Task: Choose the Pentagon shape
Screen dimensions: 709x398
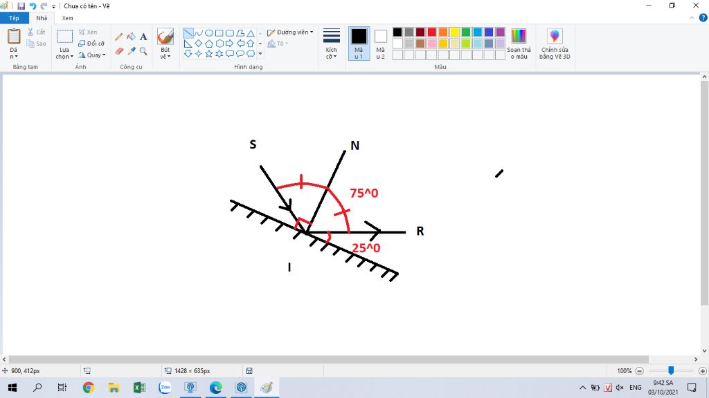Action: [209, 44]
